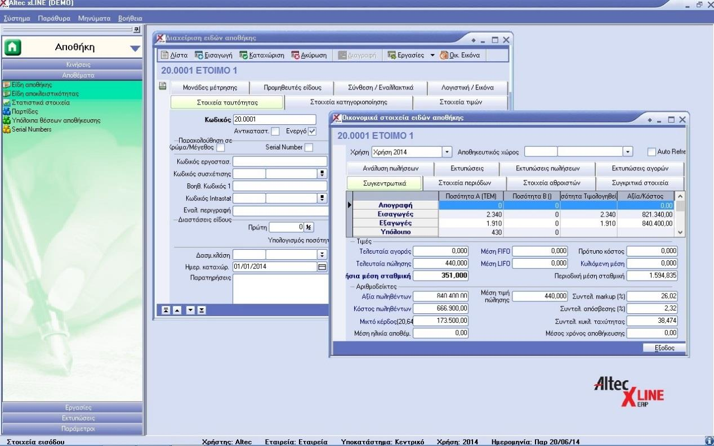
Task: Open the Δασμ.κλάση dropdown
Action: pyautogui.click(x=322, y=255)
